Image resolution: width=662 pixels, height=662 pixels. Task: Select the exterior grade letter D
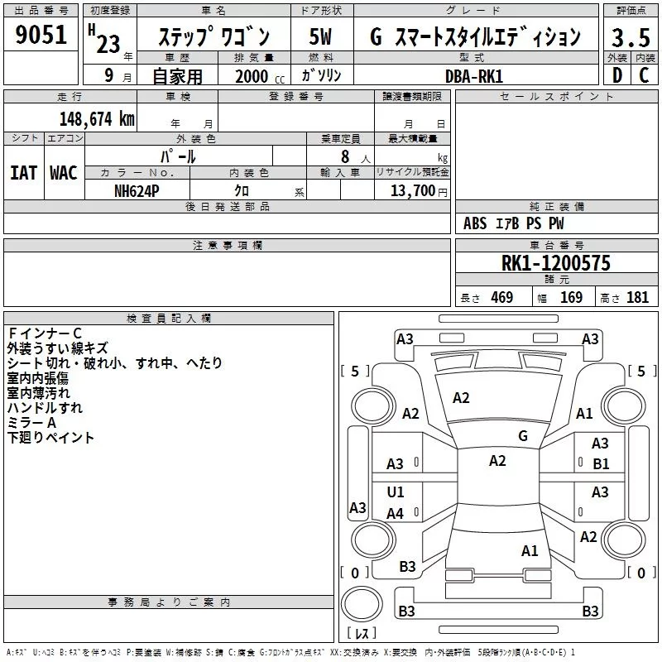617,75
